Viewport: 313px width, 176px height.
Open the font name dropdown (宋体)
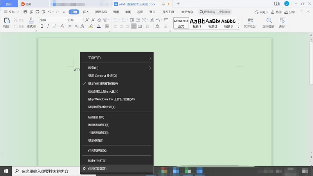pos(51,20)
